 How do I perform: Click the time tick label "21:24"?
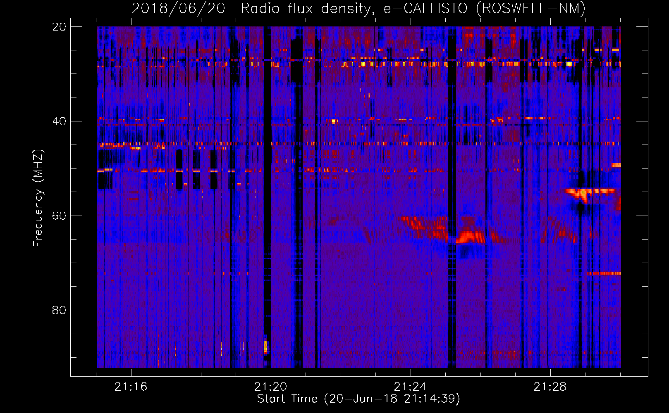tap(410, 387)
